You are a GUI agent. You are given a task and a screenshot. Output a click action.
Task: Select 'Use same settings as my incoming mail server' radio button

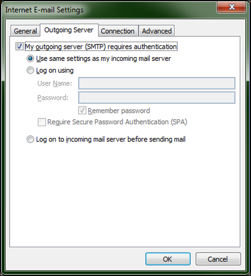pyautogui.click(x=30, y=58)
